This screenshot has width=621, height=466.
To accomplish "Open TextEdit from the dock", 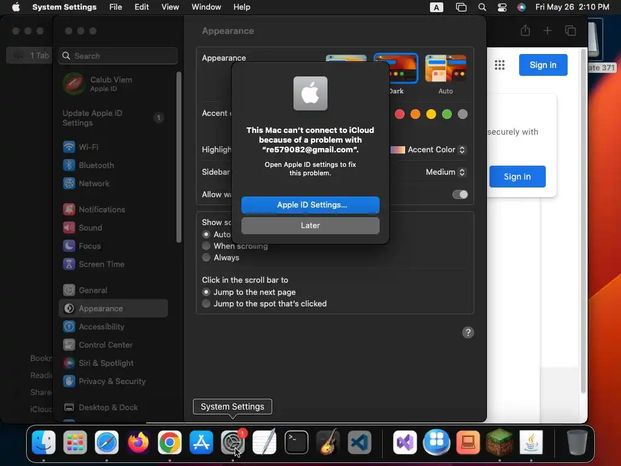I will (x=264, y=442).
